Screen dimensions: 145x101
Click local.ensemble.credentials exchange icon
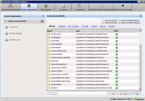click(x=49, y=58)
